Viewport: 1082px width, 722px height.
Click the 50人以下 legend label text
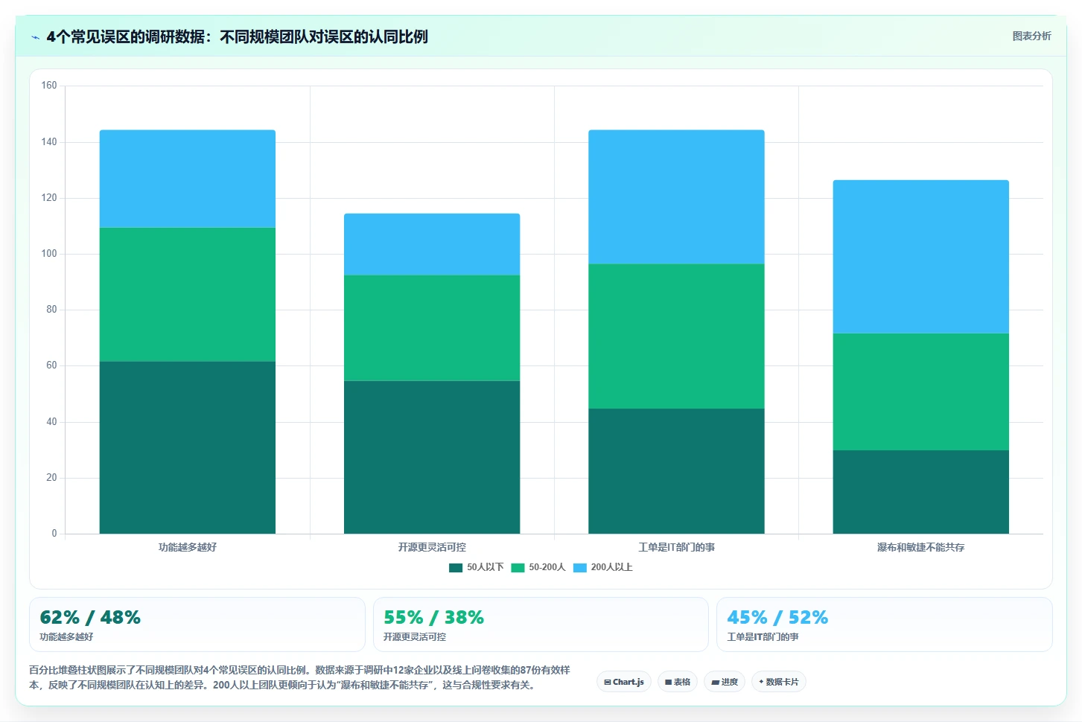485,567
